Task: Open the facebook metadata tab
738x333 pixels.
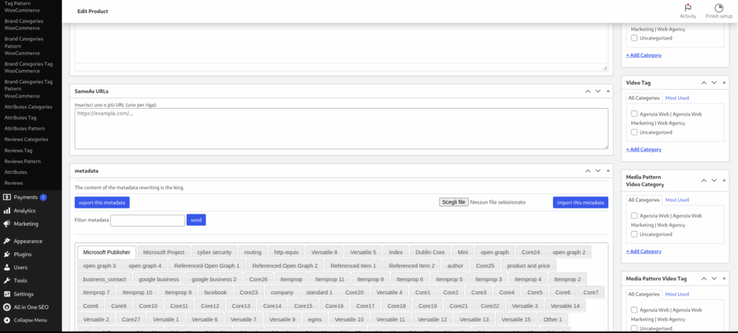Action: click(x=215, y=292)
